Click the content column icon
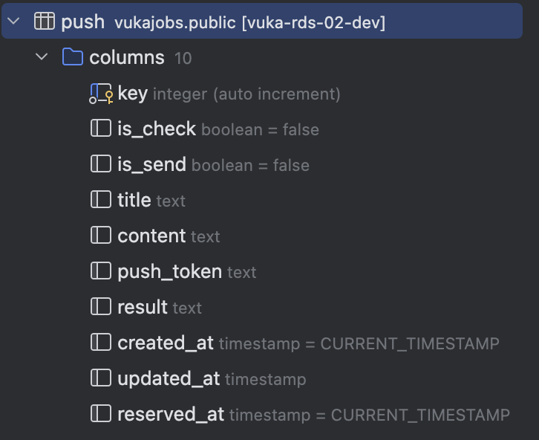The height and width of the screenshot is (440, 539). 100,236
